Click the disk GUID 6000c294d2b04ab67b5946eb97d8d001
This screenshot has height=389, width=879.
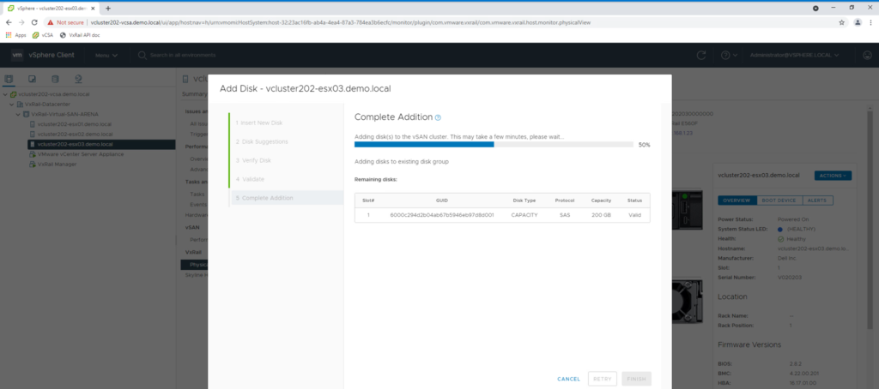coord(442,215)
